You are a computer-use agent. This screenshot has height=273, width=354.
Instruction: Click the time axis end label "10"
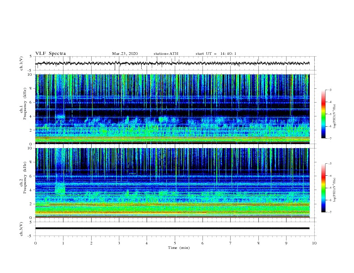[314, 243]
